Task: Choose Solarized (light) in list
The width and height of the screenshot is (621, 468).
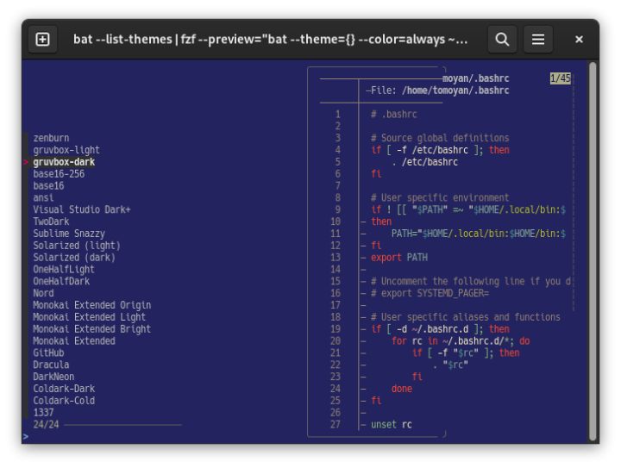Action: tap(77, 246)
